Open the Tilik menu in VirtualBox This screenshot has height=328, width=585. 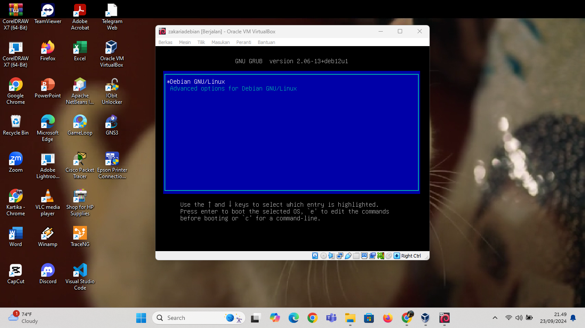click(201, 42)
